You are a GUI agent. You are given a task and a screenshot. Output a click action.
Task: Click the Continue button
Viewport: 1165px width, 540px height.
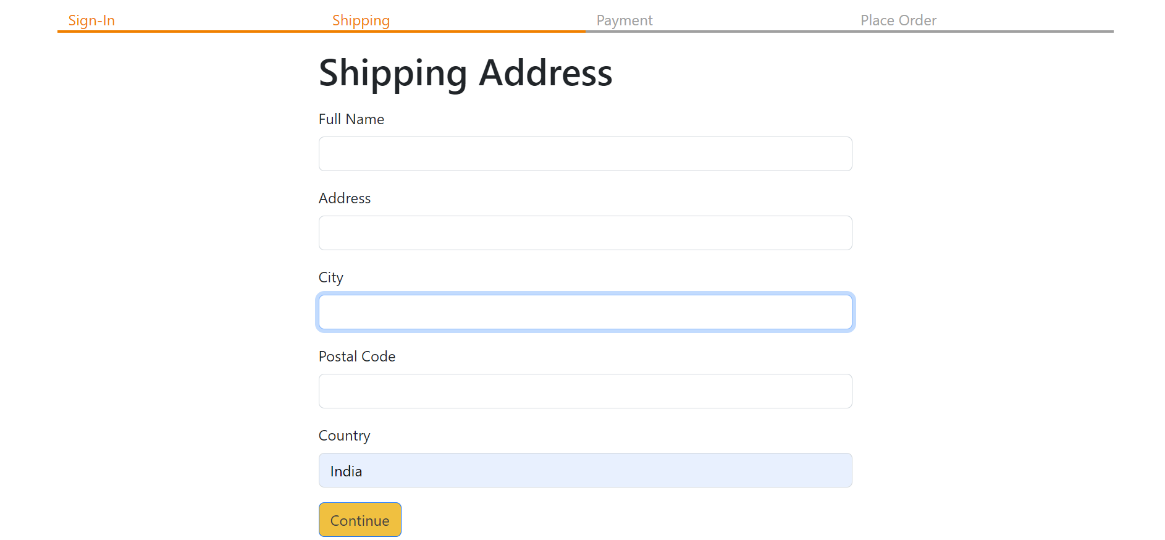point(360,520)
